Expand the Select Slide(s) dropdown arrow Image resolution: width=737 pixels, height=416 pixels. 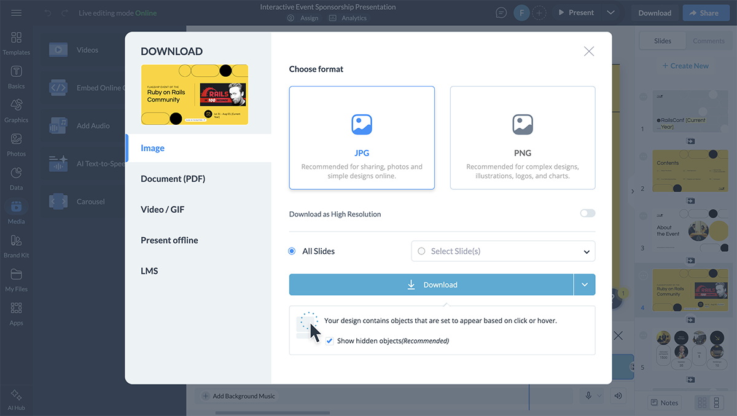pos(587,251)
